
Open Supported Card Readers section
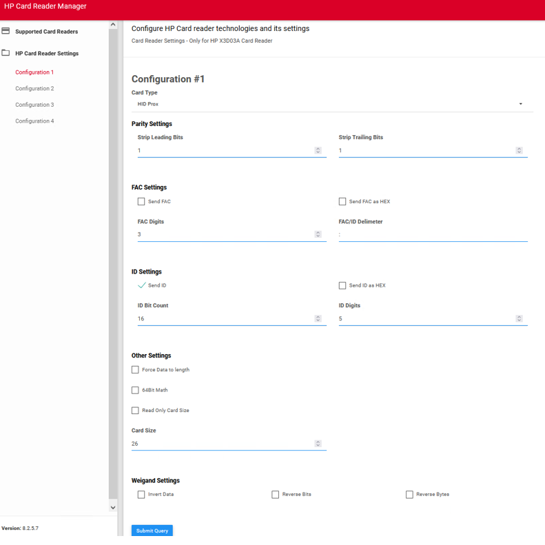point(46,32)
